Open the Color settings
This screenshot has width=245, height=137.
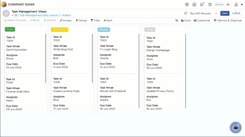coord(186,20)
